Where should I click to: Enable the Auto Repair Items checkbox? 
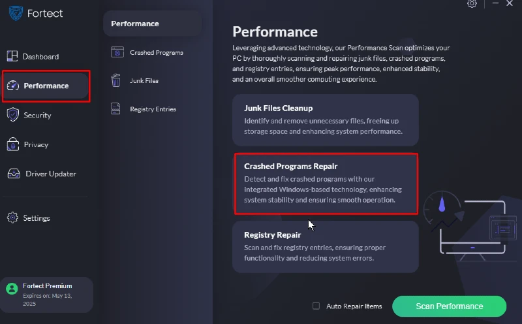click(x=316, y=306)
